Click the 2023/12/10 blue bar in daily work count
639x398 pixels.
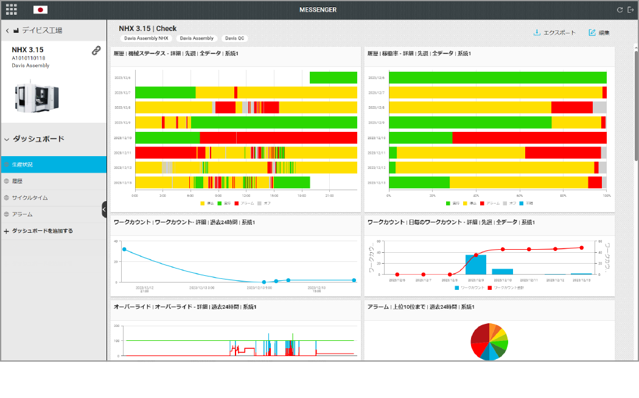(503, 272)
